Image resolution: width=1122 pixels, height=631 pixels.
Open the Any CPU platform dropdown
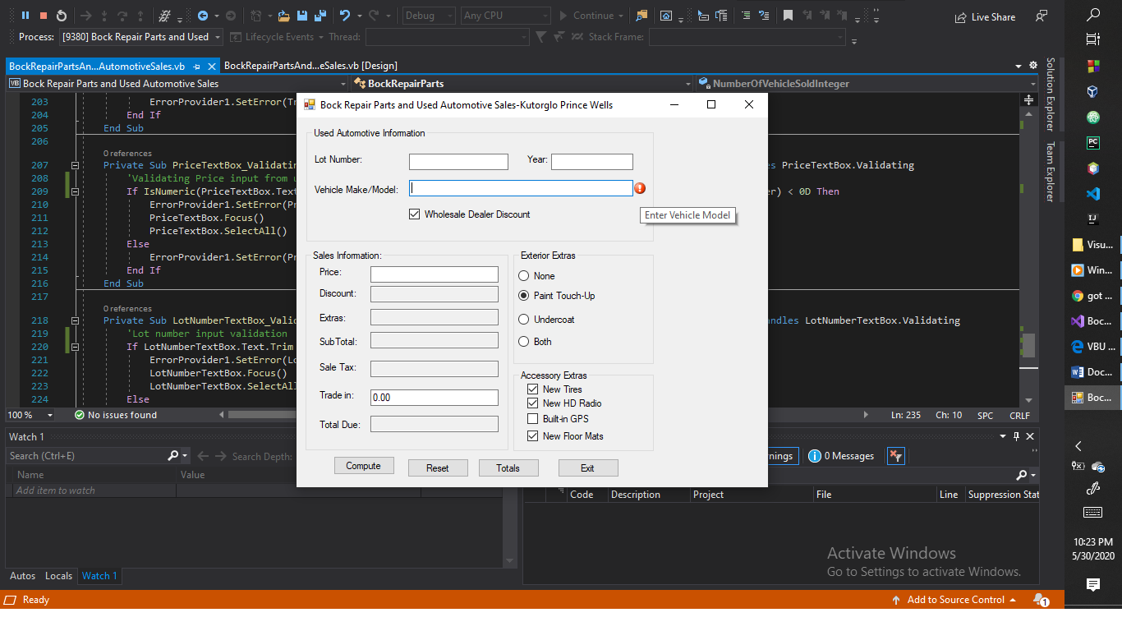505,16
